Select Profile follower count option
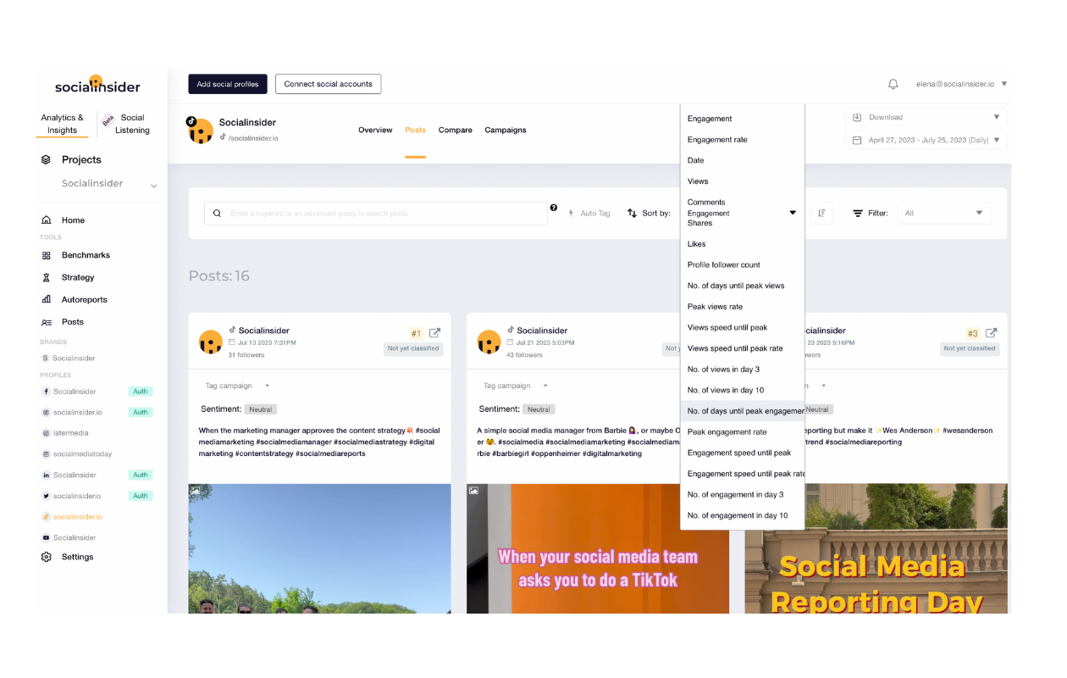Screen dimensions: 1067x678 742,264
